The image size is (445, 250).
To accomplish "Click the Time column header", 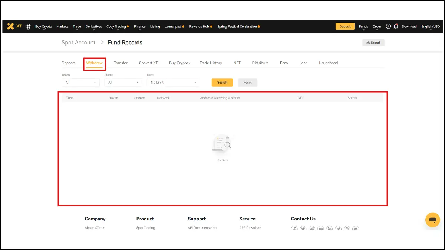I will (70, 98).
